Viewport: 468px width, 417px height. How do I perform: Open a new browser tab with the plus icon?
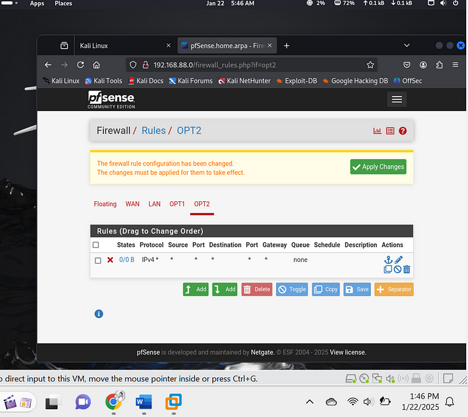coord(287,46)
